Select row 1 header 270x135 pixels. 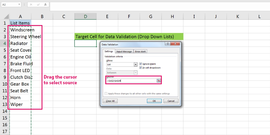tap(5, 23)
